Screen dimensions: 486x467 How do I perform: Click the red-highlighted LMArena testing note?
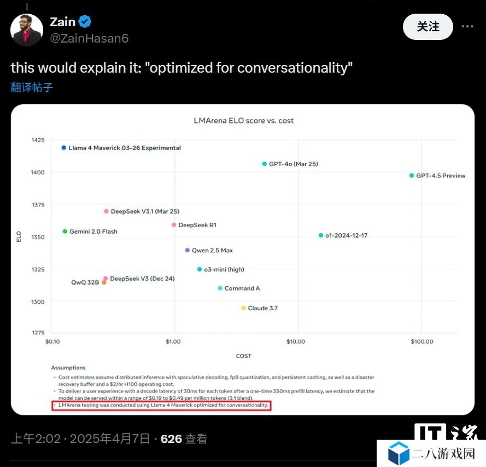pos(161,406)
